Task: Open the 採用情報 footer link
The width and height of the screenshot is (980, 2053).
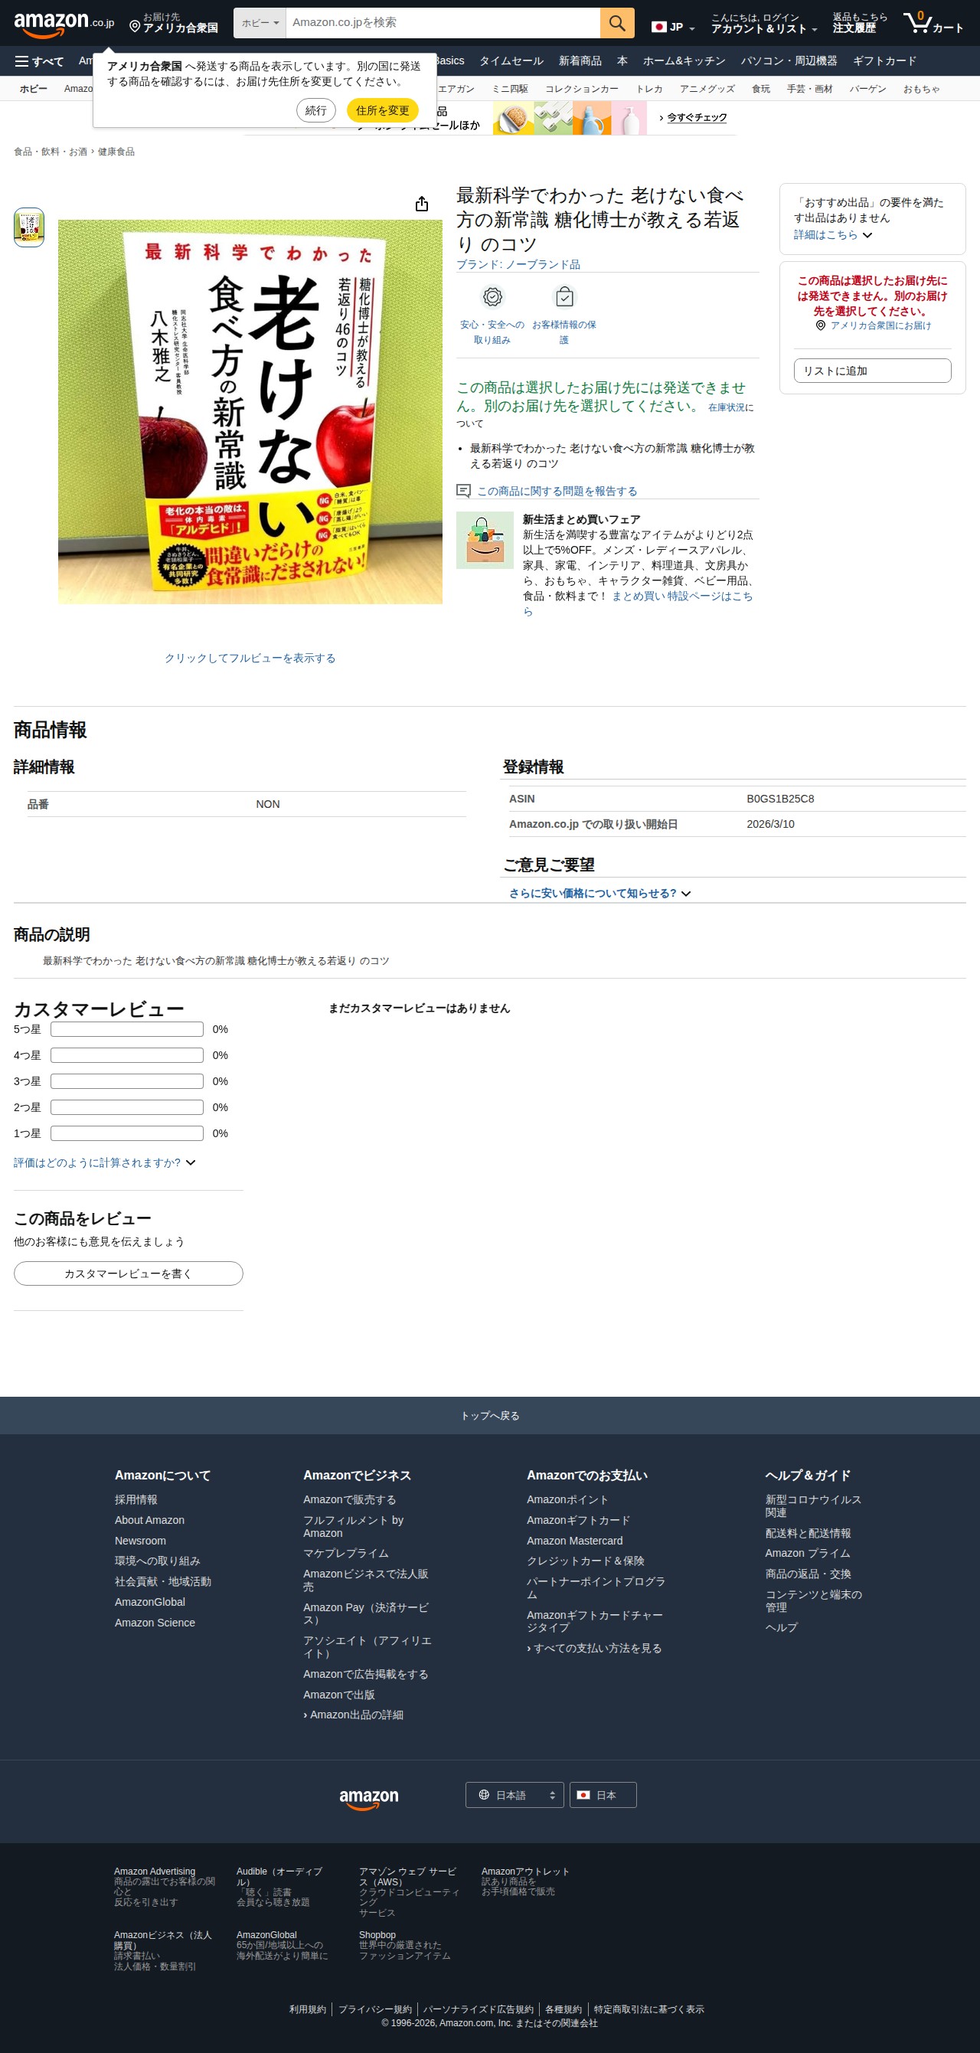Action: (136, 1499)
